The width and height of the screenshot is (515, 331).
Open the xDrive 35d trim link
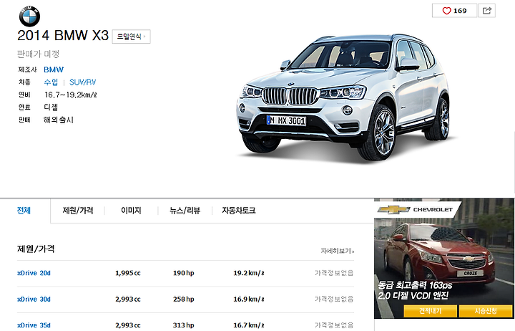pyautogui.click(x=34, y=325)
